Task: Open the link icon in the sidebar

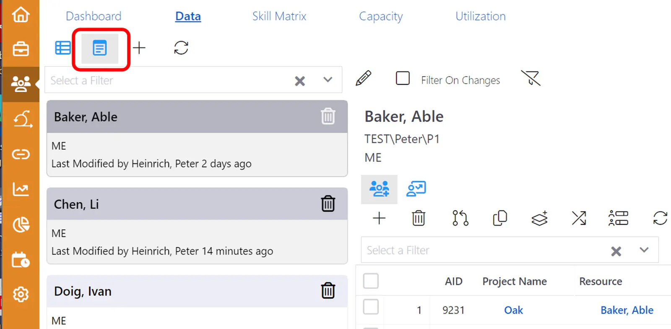Action: 21,154
